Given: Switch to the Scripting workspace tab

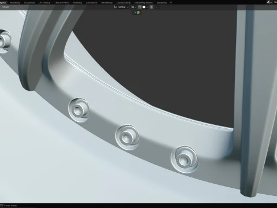Looking at the screenshot, I should pos(162,3).
